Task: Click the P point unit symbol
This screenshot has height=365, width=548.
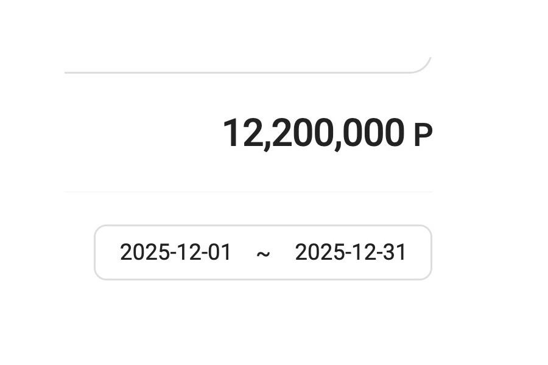Action: coord(423,135)
